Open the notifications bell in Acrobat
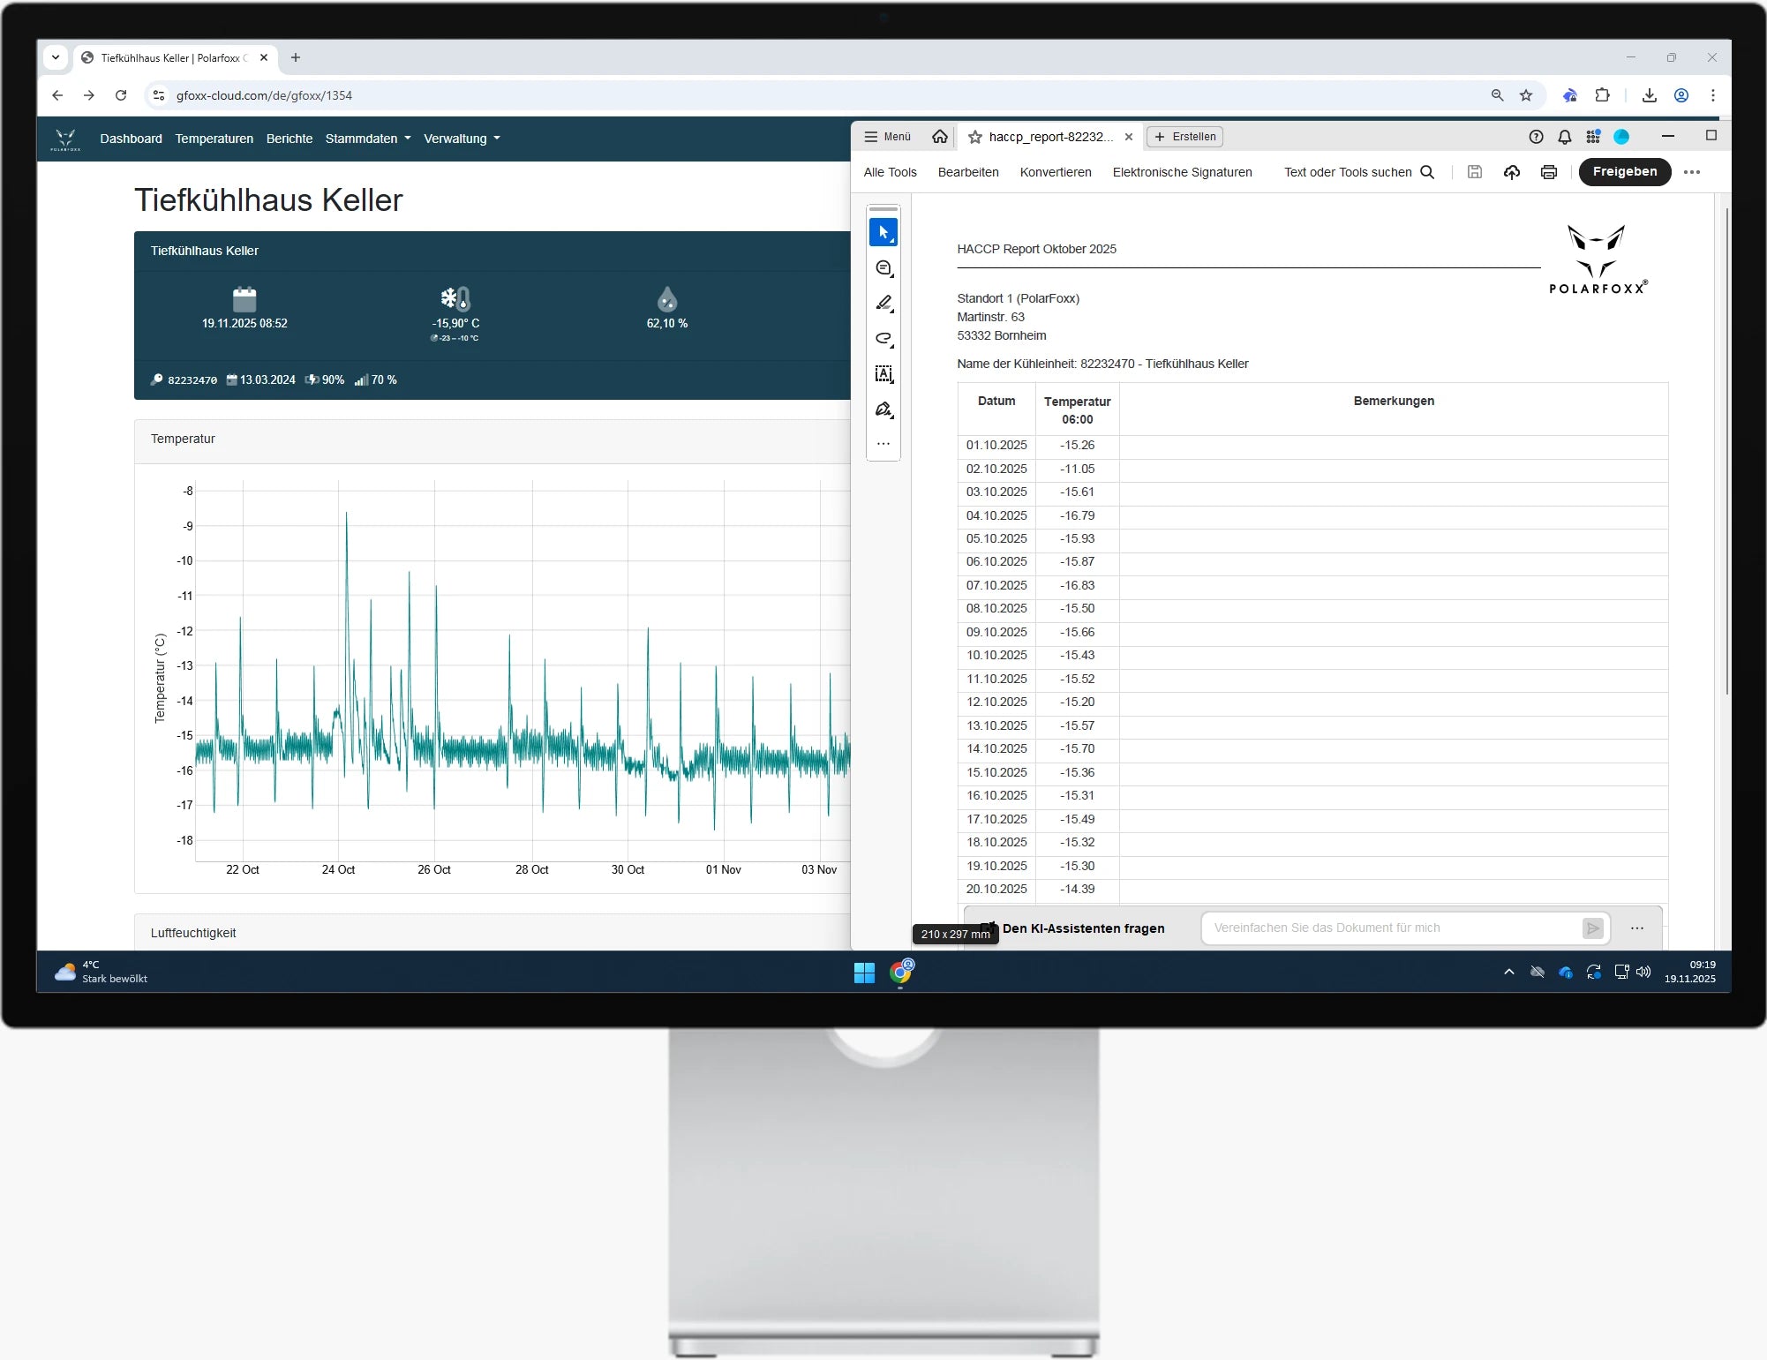1767x1360 pixels. click(1564, 137)
